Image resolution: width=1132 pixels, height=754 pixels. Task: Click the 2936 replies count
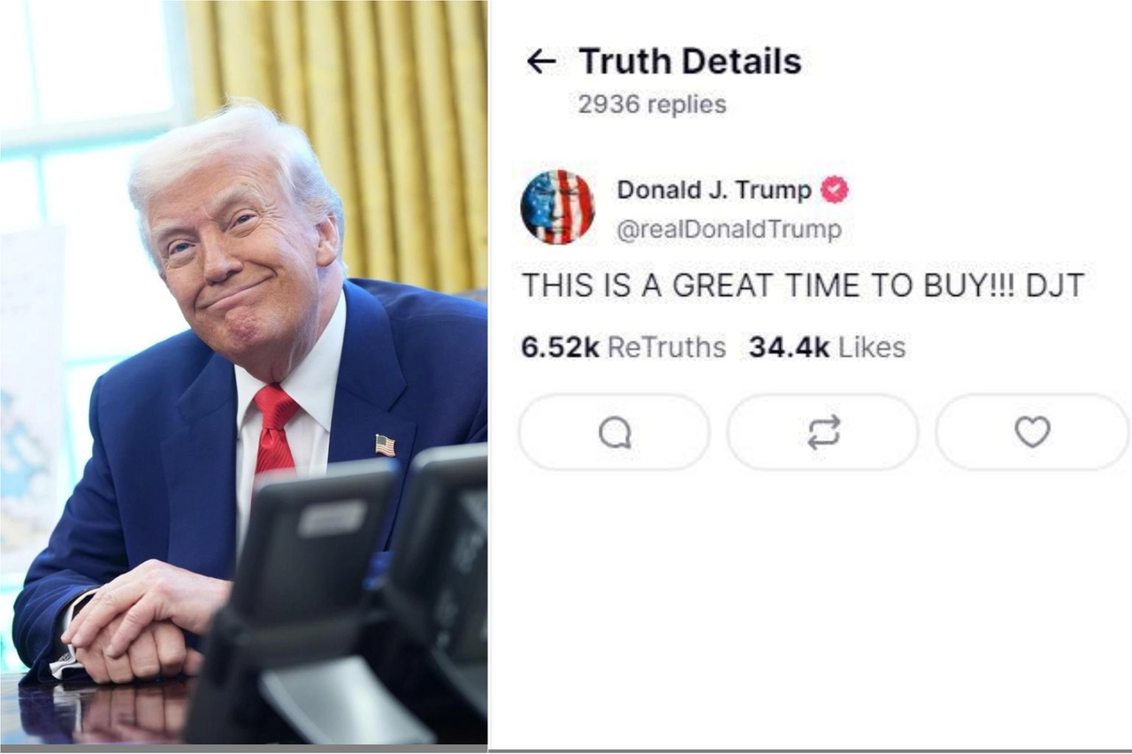click(x=652, y=104)
